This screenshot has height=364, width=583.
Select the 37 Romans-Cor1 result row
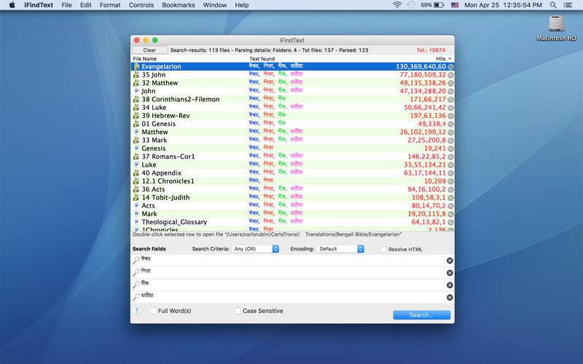tap(293, 157)
